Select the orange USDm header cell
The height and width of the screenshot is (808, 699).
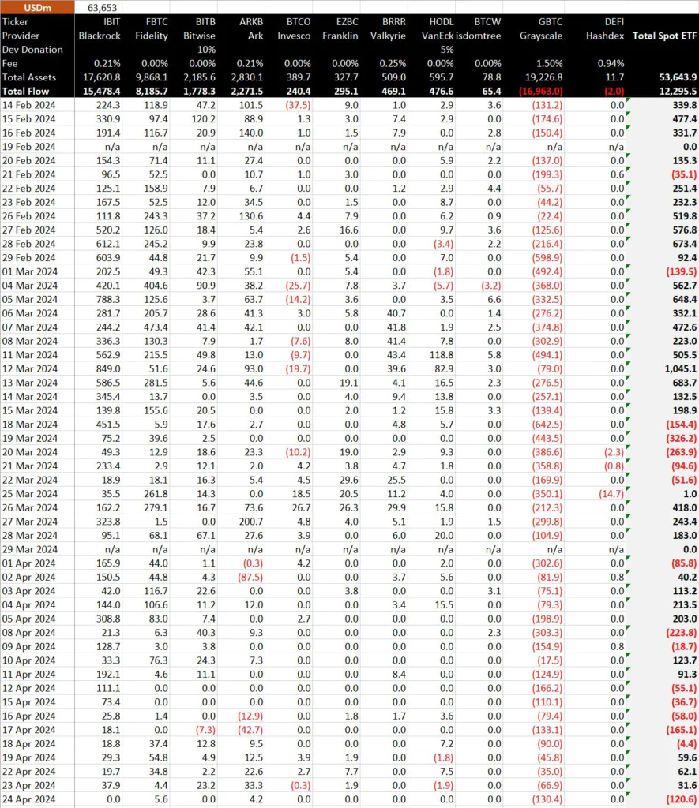[x=37, y=7]
